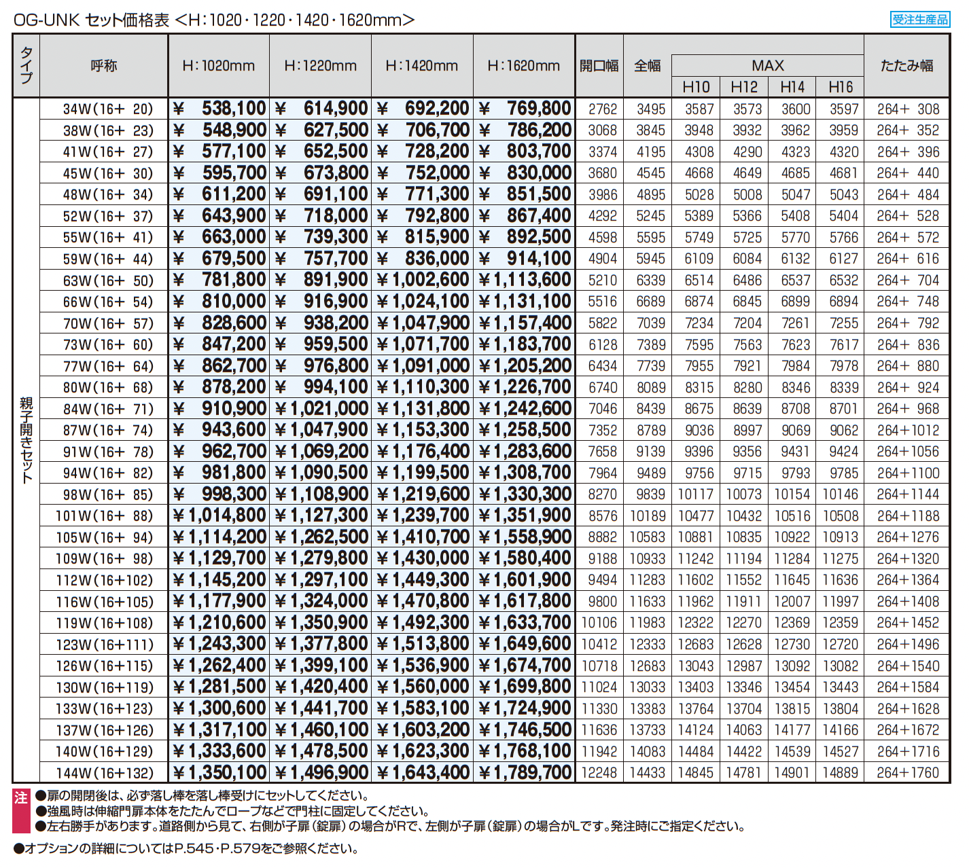Click the H:1420mm column header
This screenshot has width=969, height=868.
pyautogui.click(x=422, y=66)
